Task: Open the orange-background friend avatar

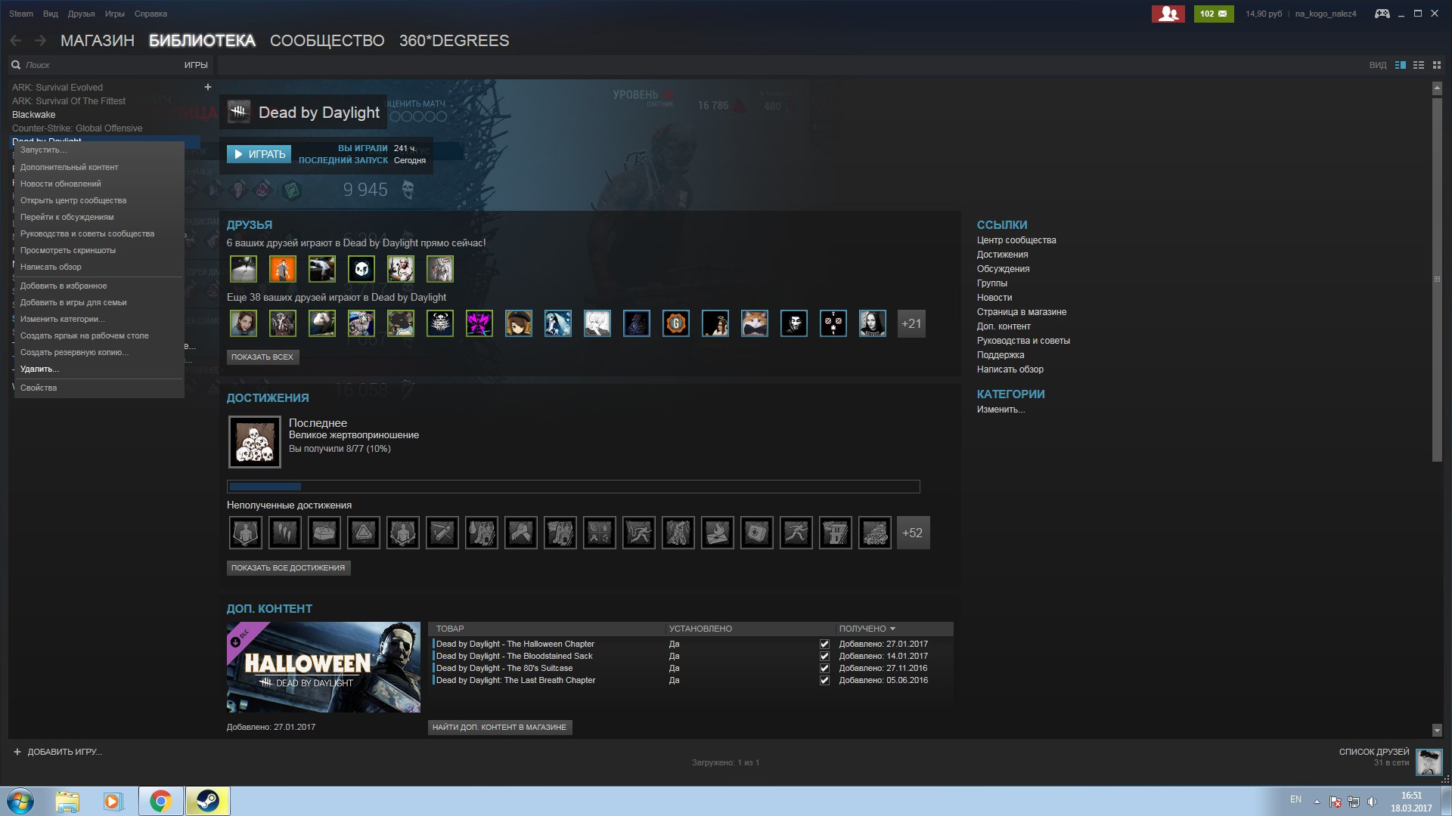Action: click(x=283, y=269)
